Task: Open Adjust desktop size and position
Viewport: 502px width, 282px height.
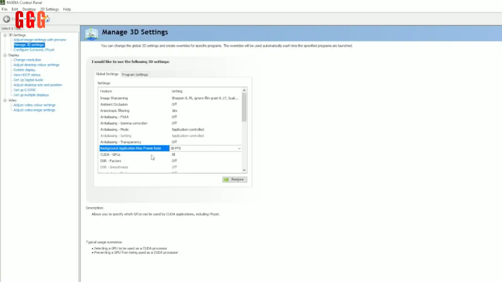Action: coord(38,85)
